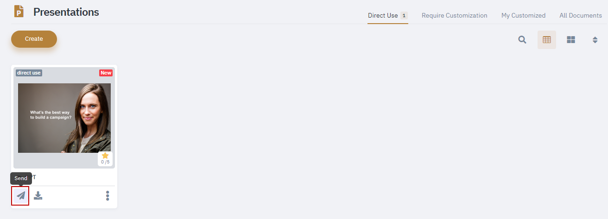Viewport: 608px width, 219px height.
Task: Click the Direct Use count badge
Action: pos(404,15)
